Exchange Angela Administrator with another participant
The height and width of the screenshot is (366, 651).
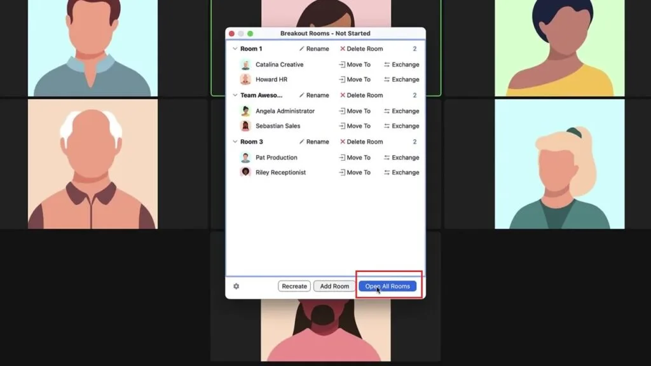coord(401,111)
